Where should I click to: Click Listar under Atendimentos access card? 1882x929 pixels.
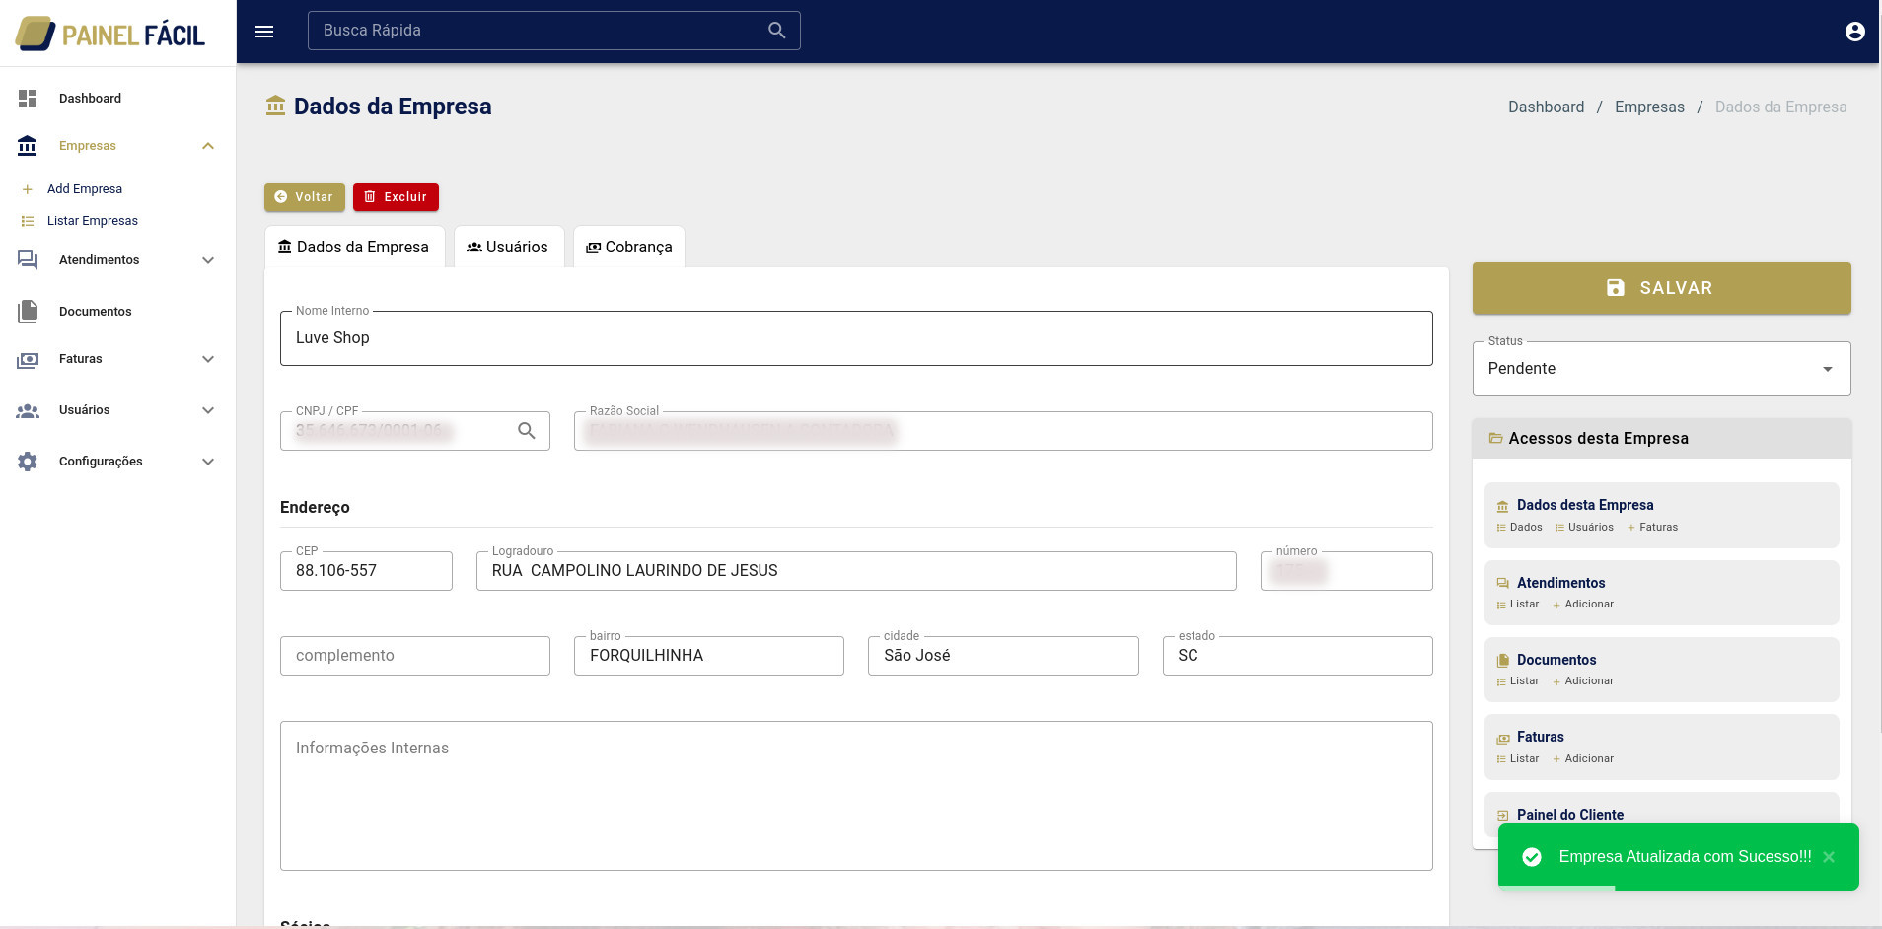click(x=1524, y=605)
